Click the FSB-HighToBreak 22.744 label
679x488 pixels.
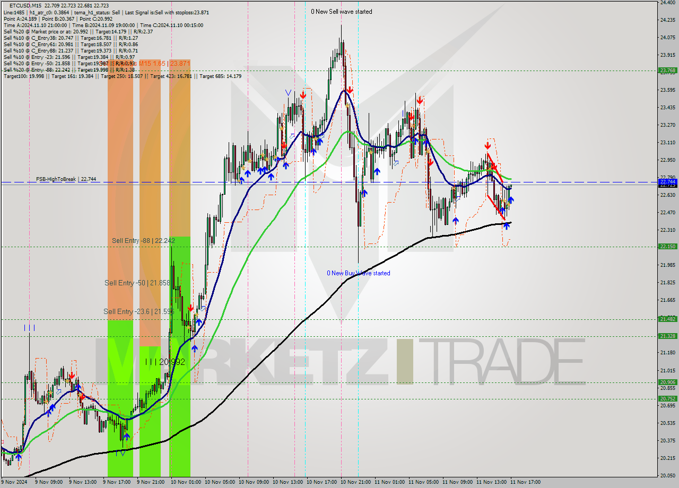pos(66,179)
